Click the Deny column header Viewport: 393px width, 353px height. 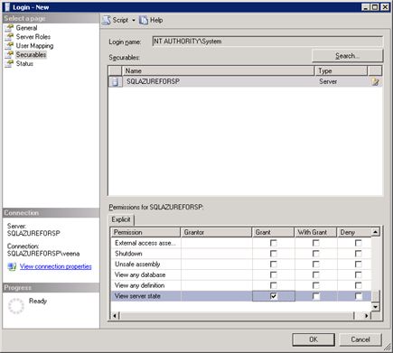tap(354, 232)
